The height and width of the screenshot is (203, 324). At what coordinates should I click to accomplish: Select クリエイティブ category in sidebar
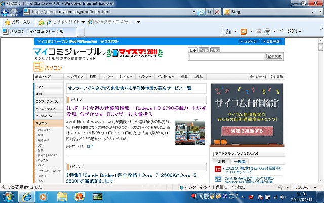[x=49, y=109]
